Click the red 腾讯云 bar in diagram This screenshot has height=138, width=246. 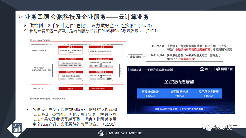[71, 89]
